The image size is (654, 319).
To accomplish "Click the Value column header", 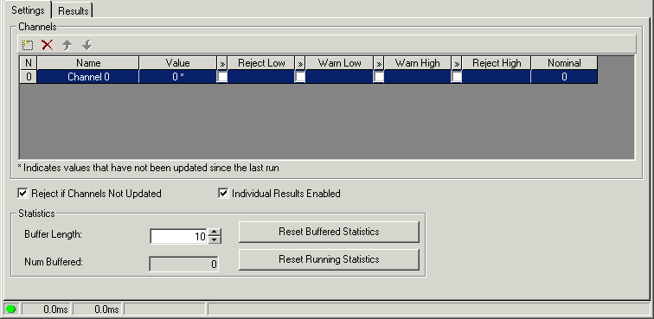I will click(177, 63).
